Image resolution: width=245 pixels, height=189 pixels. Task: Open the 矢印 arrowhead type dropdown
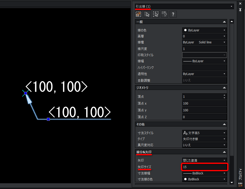click(x=204, y=160)
